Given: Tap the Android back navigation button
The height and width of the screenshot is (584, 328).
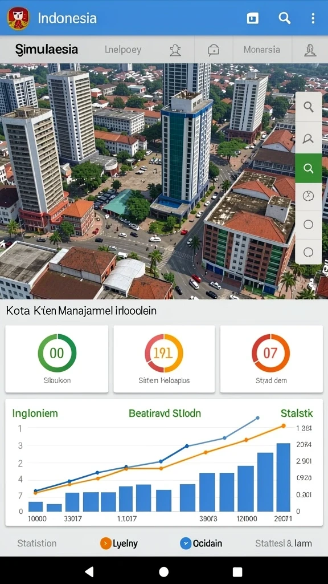Looking at the screenshot, I should (89, 571).
